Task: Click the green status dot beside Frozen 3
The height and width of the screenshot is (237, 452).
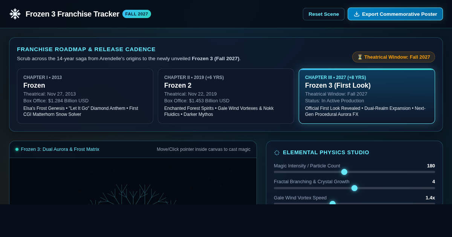Action: (17, 149)
